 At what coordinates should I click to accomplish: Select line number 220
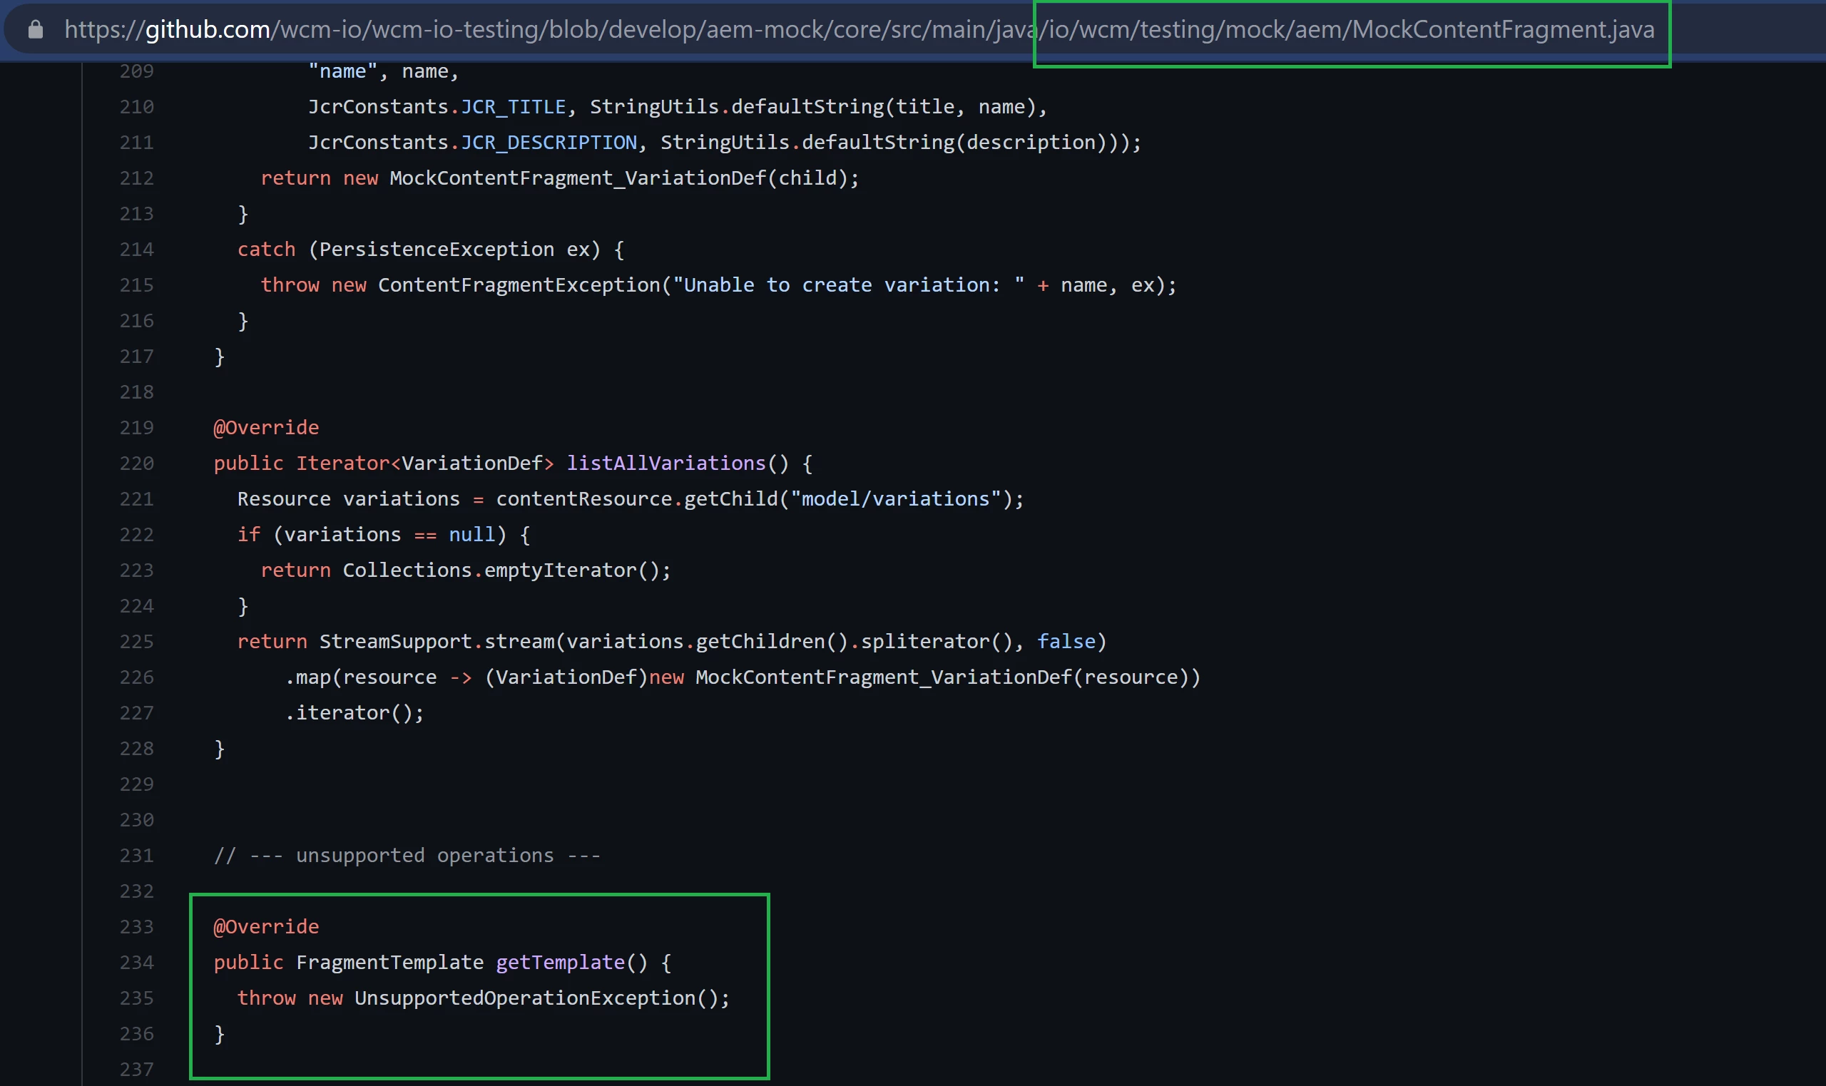click(137, 463)
